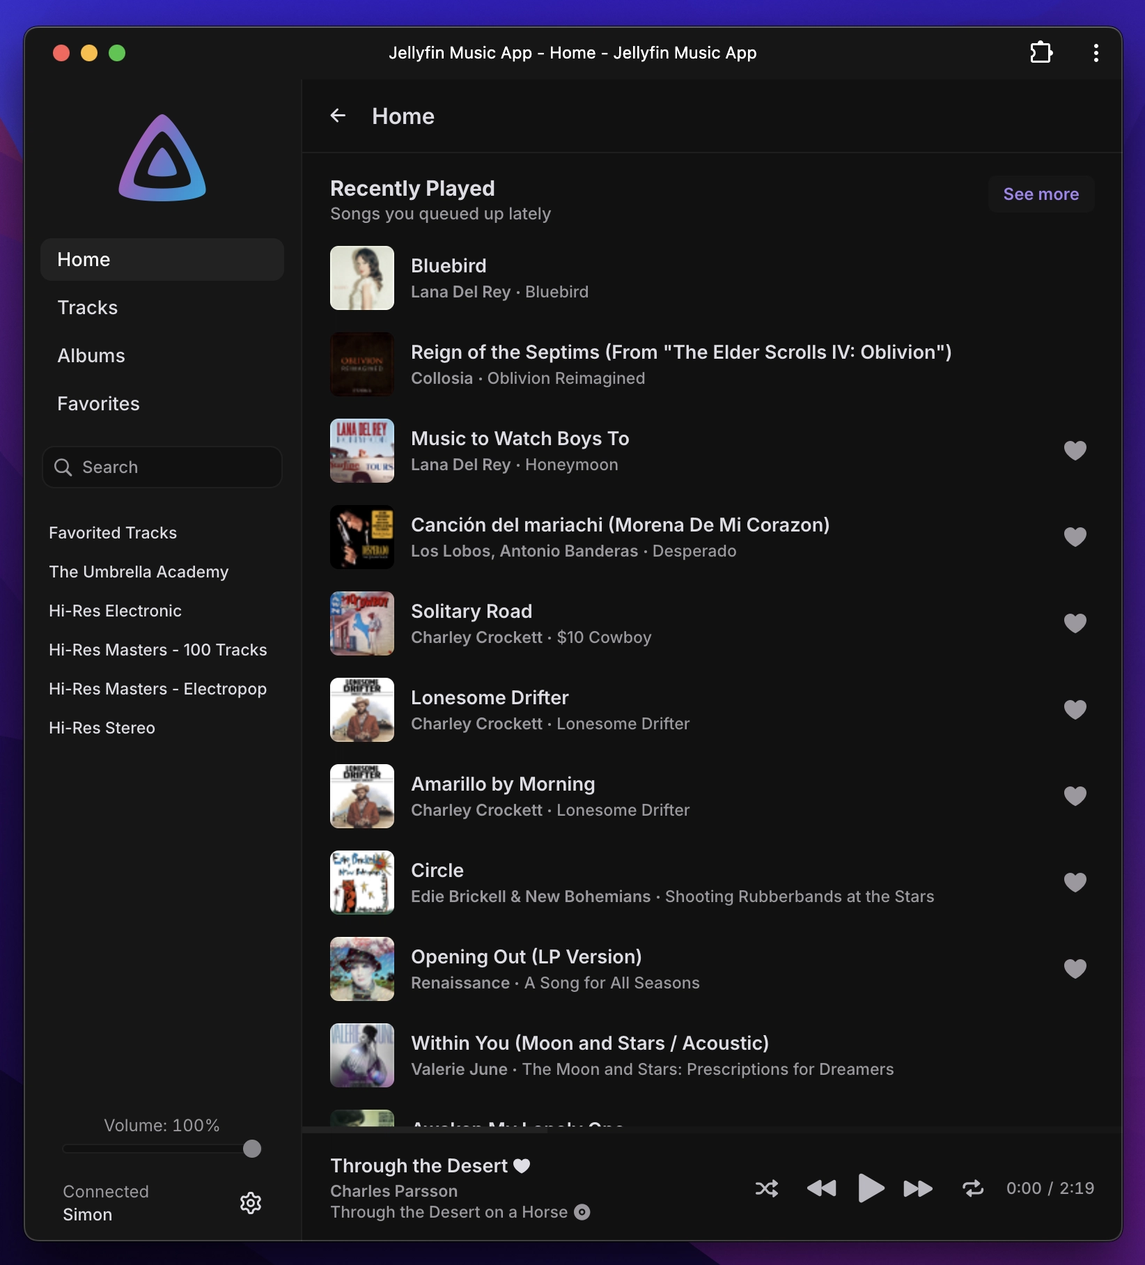Open the Tracks section
This screenshot has width=1145, height=1265.
point(162,308)
